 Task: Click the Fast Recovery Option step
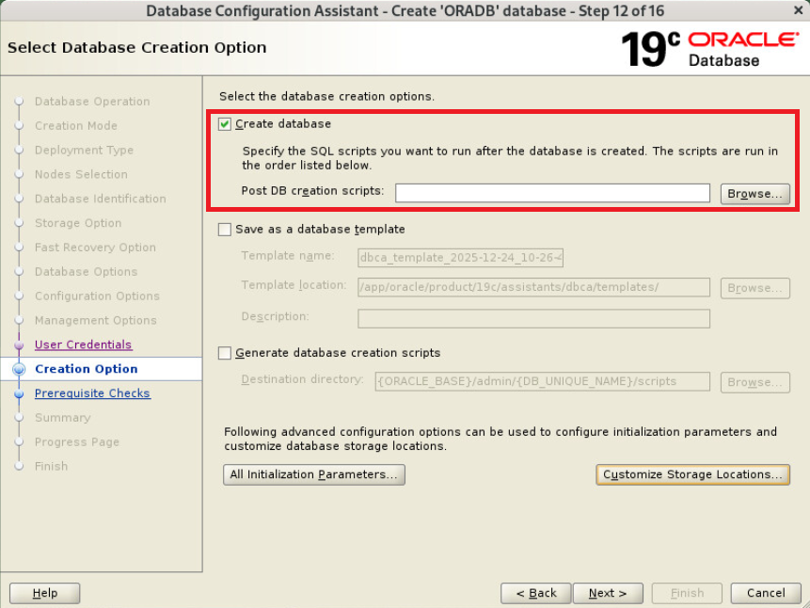[95, 248]
